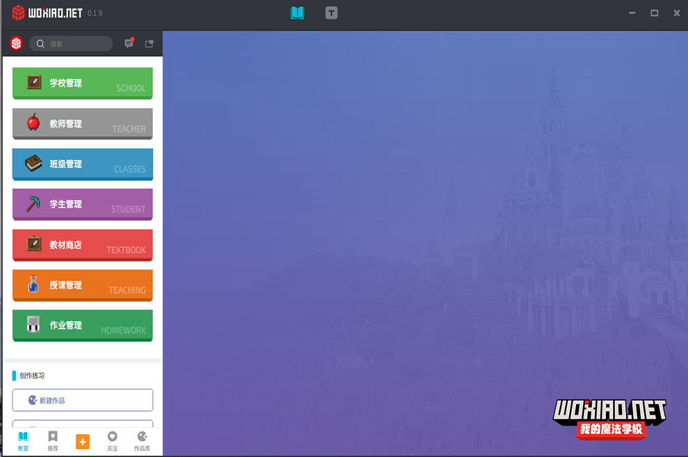Switch to the 关注 bottom tab
The image size is (688, 457).
(113, 441)
